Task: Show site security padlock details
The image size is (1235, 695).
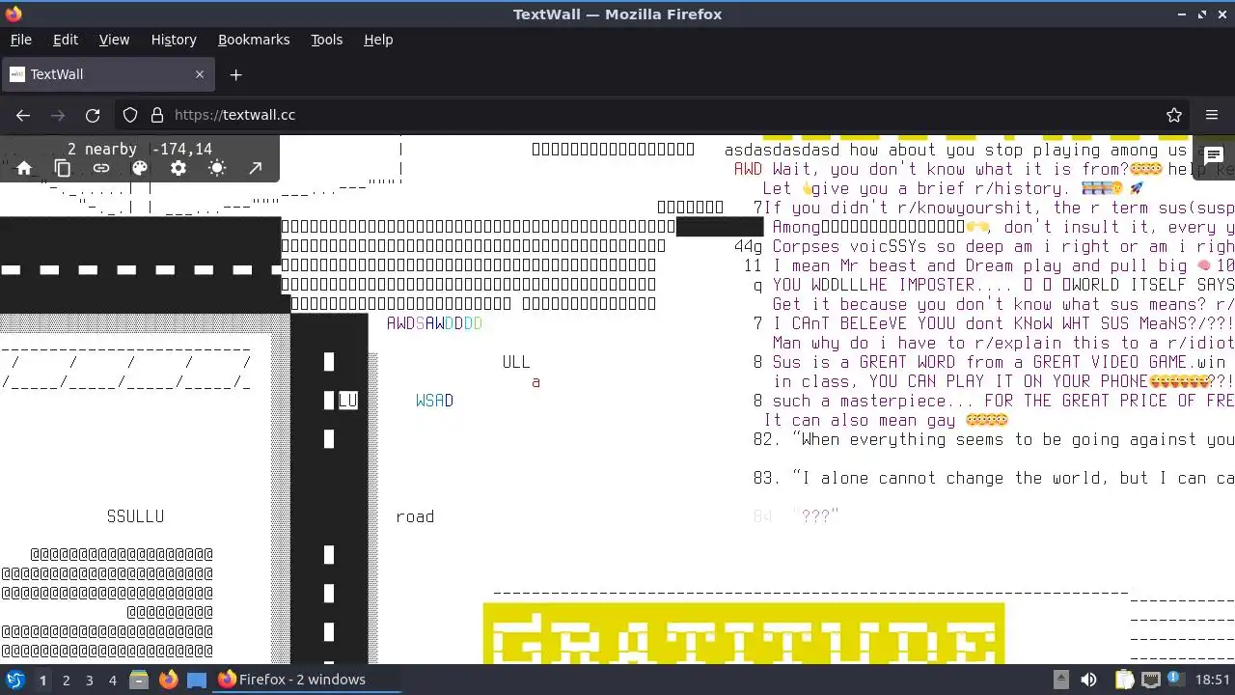Action: pos(157,115)
